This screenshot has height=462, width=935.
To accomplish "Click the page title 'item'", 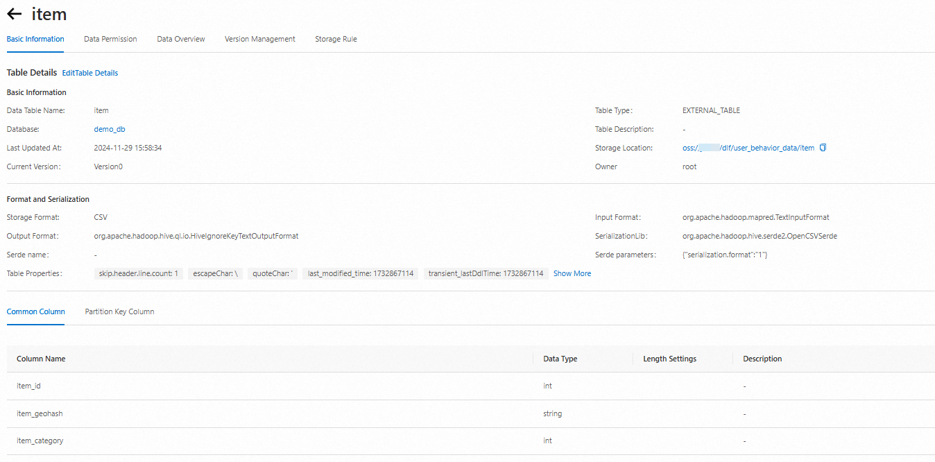I will point(49,14).
